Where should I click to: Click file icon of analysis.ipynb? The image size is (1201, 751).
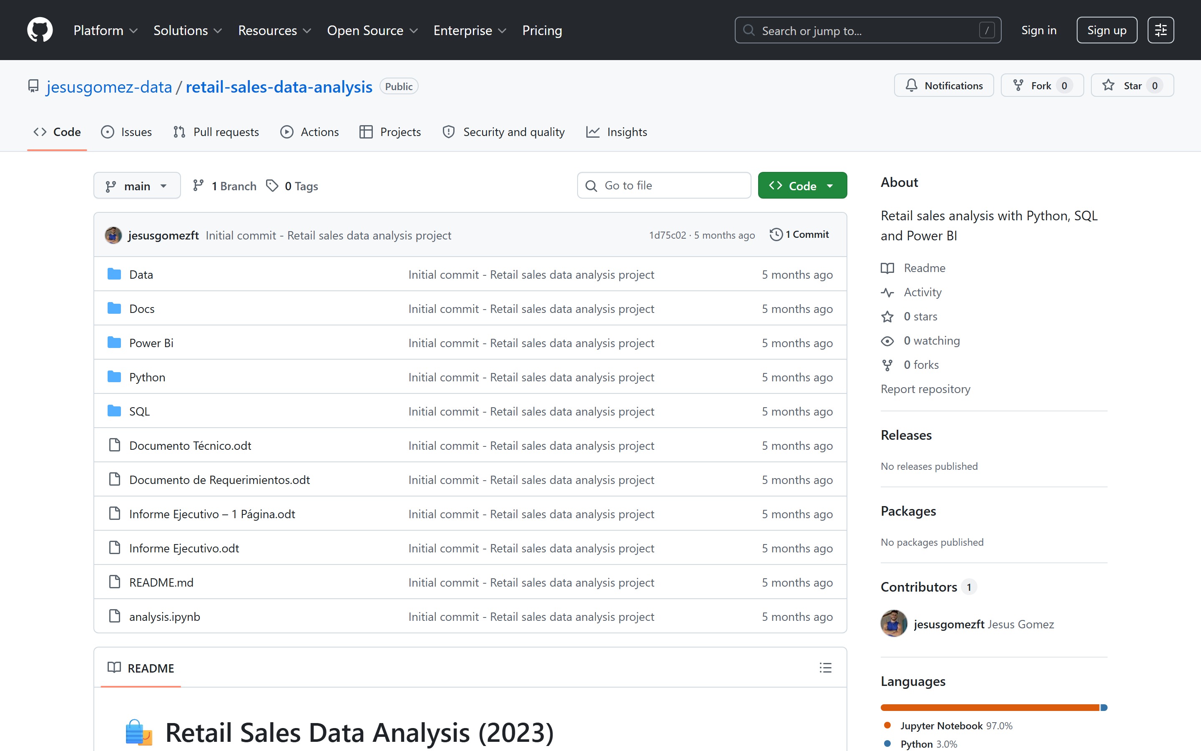click(x=115, y=616)
